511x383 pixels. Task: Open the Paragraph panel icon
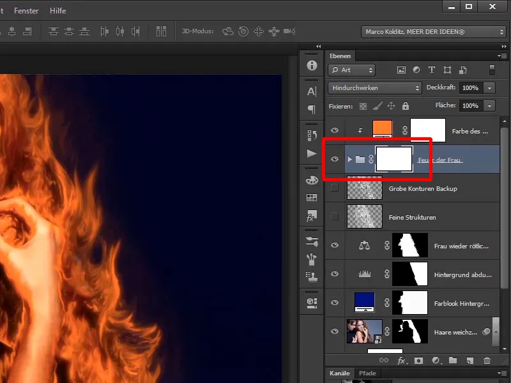click(312, 109)
